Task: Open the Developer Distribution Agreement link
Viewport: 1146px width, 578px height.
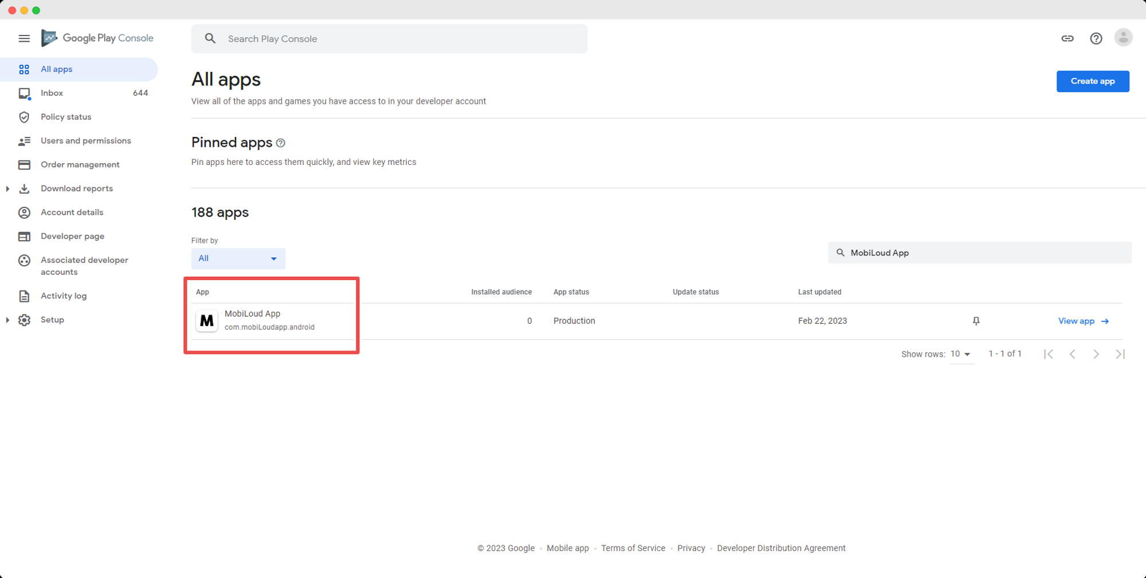Action: tap(781, 548)
